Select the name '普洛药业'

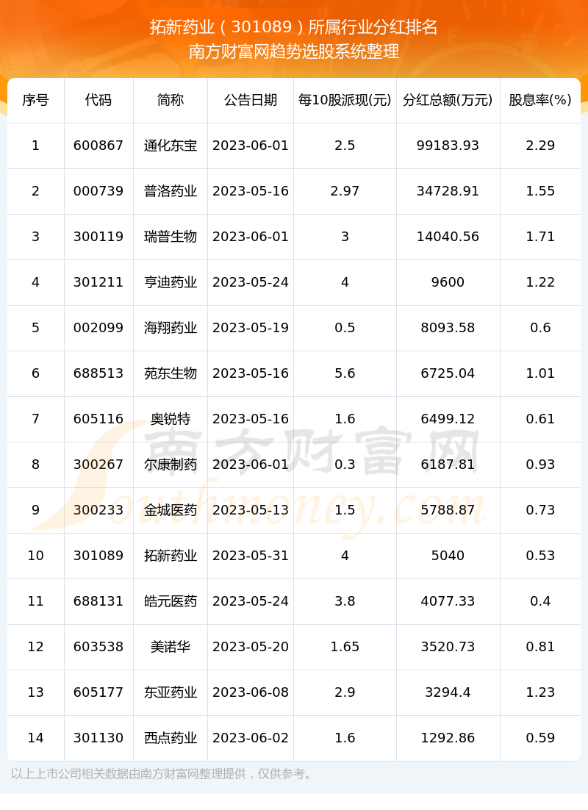171,191
